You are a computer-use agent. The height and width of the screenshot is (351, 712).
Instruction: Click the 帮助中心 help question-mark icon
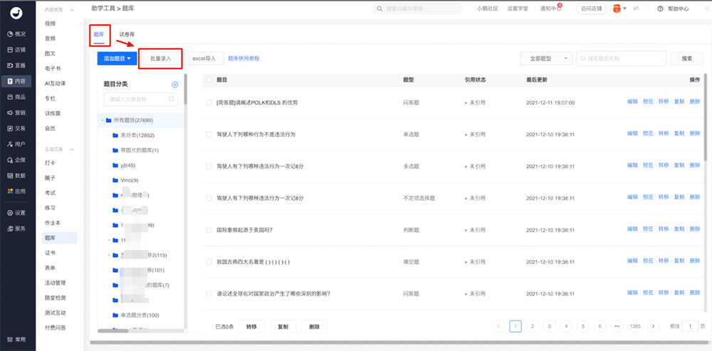point(661,9)
